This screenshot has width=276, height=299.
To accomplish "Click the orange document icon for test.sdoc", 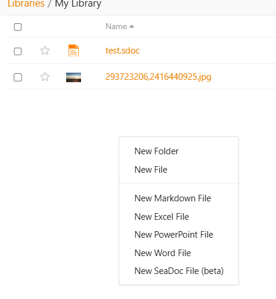I will (x=73, y=51).
